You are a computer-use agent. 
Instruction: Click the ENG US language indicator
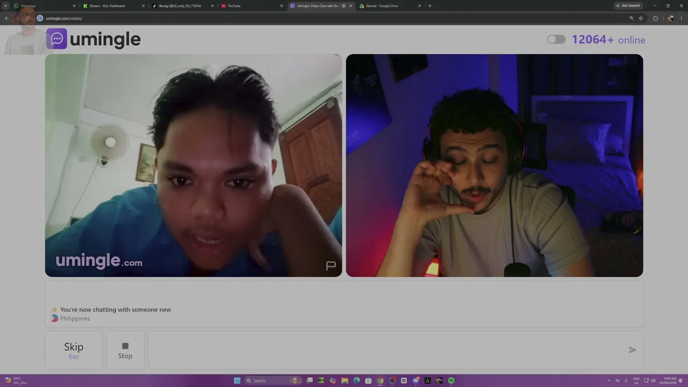636,381
